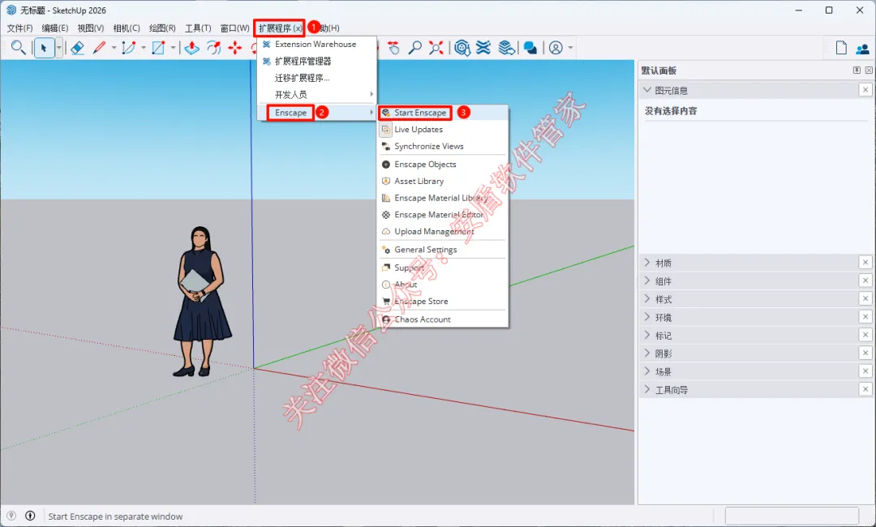The width and height of the screenshot is (876, 527).
Task: Activate the Pan hand tool
Action: point(394,48)
